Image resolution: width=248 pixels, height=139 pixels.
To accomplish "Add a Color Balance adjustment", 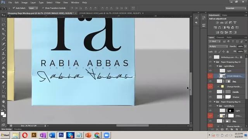I will [x=220, y=27].
